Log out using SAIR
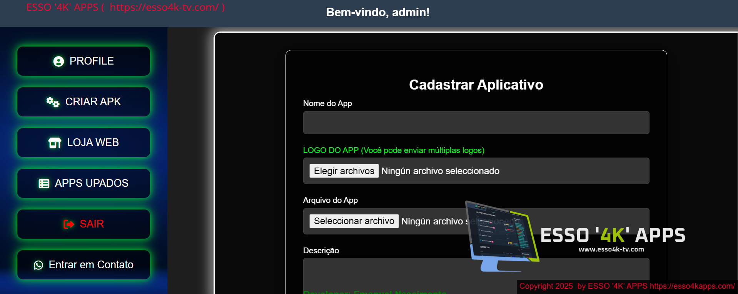This screenshot has height=294, width=738. 83,224
